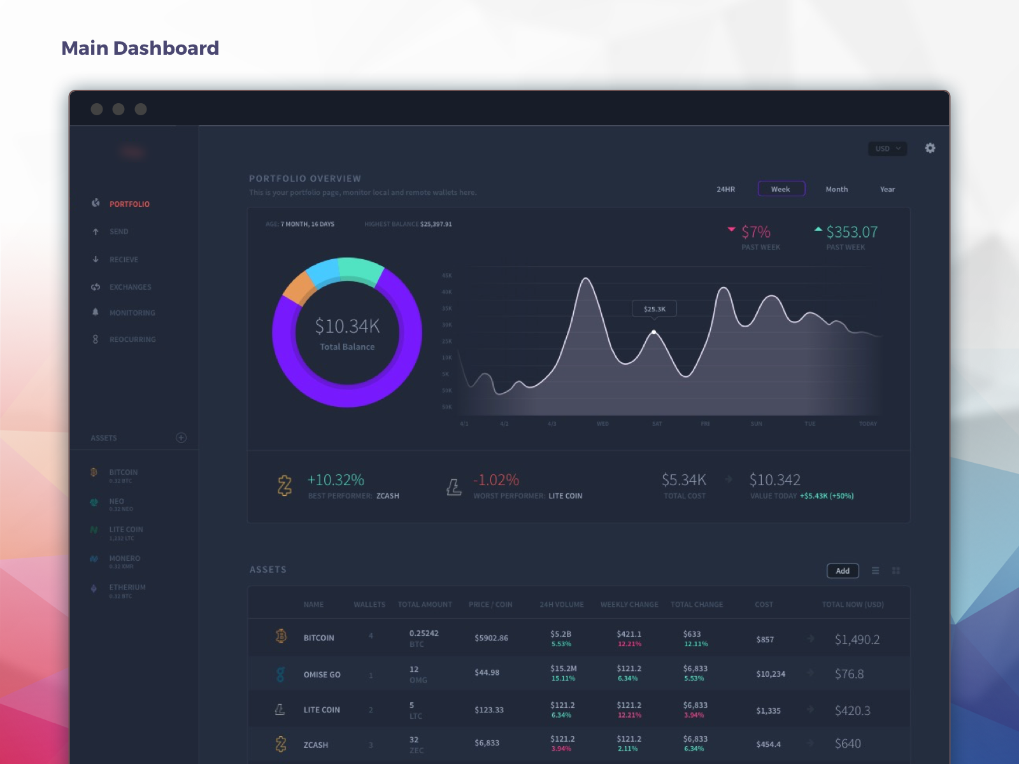Select the Year option
Image resolution: width=1019 pixels, height=764 pixels.
pyautogui.click(x=887, y=189)
